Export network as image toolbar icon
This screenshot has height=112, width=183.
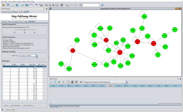[41, 5]
